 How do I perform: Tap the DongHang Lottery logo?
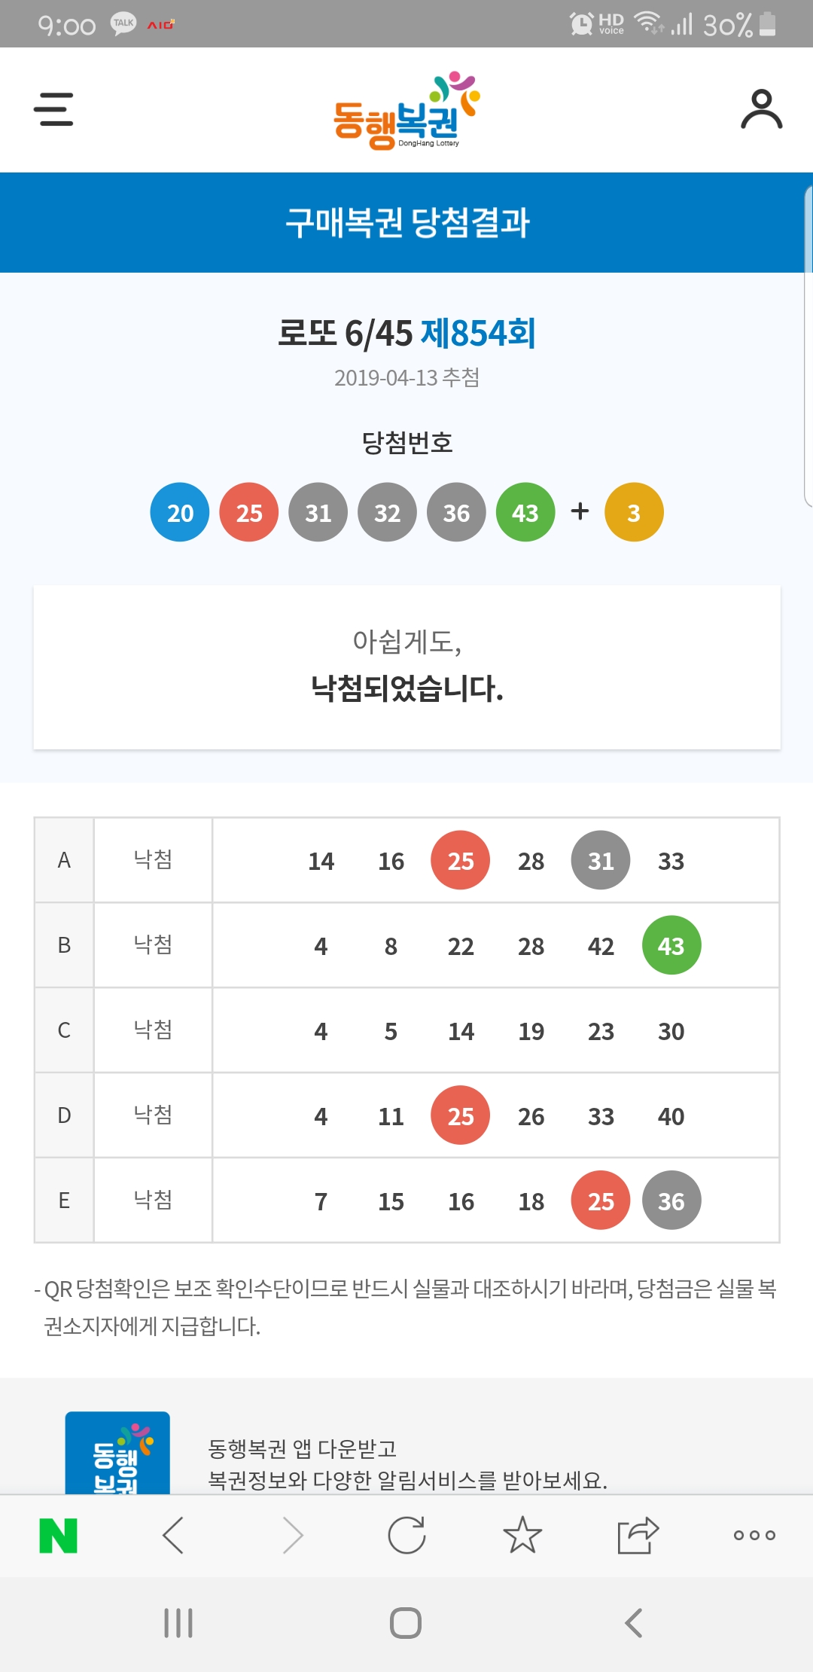(406, 111)
